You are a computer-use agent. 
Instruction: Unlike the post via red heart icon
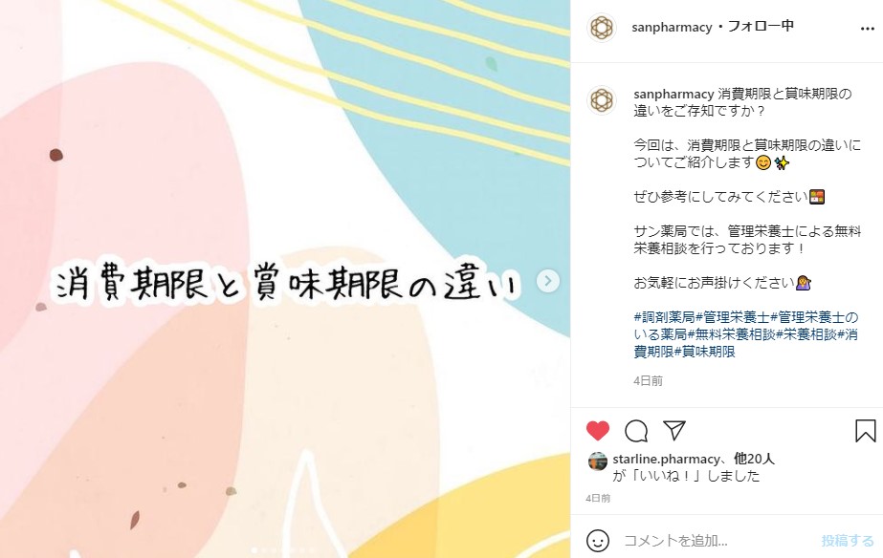coord(598,431)
